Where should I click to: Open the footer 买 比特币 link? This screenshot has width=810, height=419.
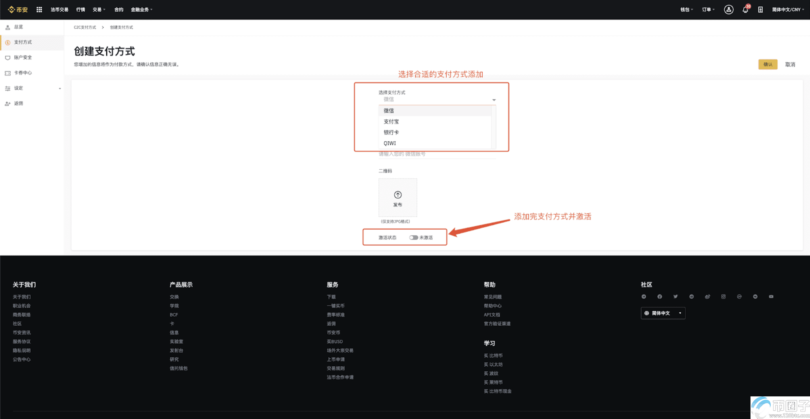[x=493, y=356]
